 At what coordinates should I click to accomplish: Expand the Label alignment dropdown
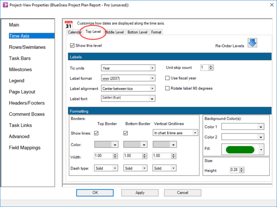click(x=128, y=89)
